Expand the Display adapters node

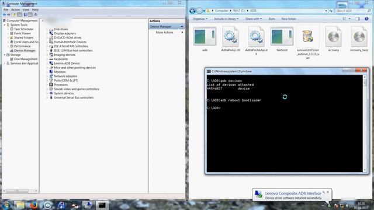47,33
